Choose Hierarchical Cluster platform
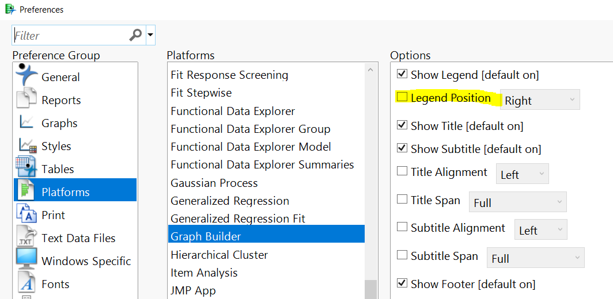Viewport: 613px width, 299px height. [x=219, y=254]
